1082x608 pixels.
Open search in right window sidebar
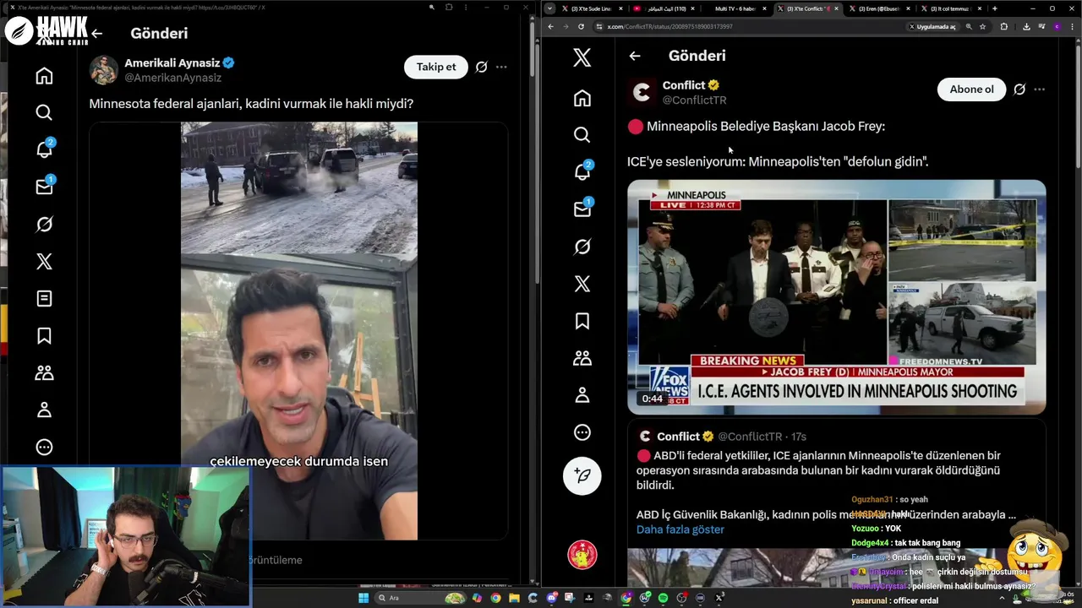(x=582, y=134)
